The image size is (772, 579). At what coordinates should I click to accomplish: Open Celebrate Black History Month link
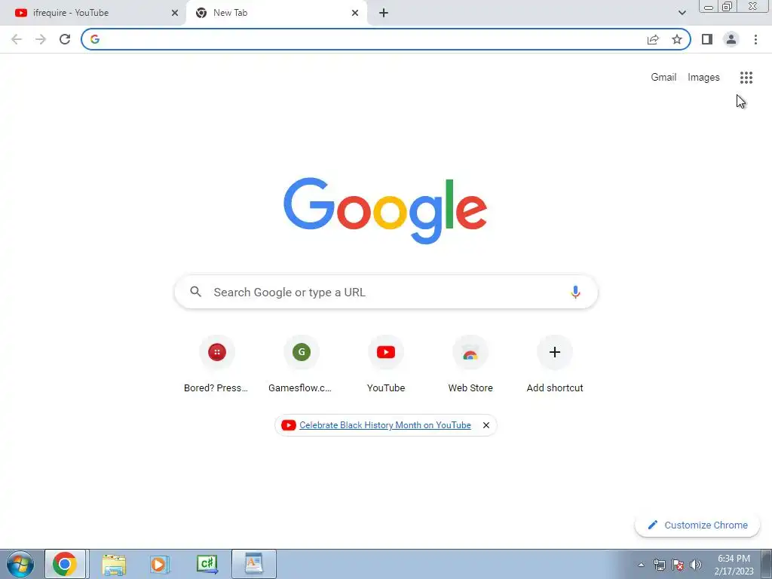tap(385, 425)
